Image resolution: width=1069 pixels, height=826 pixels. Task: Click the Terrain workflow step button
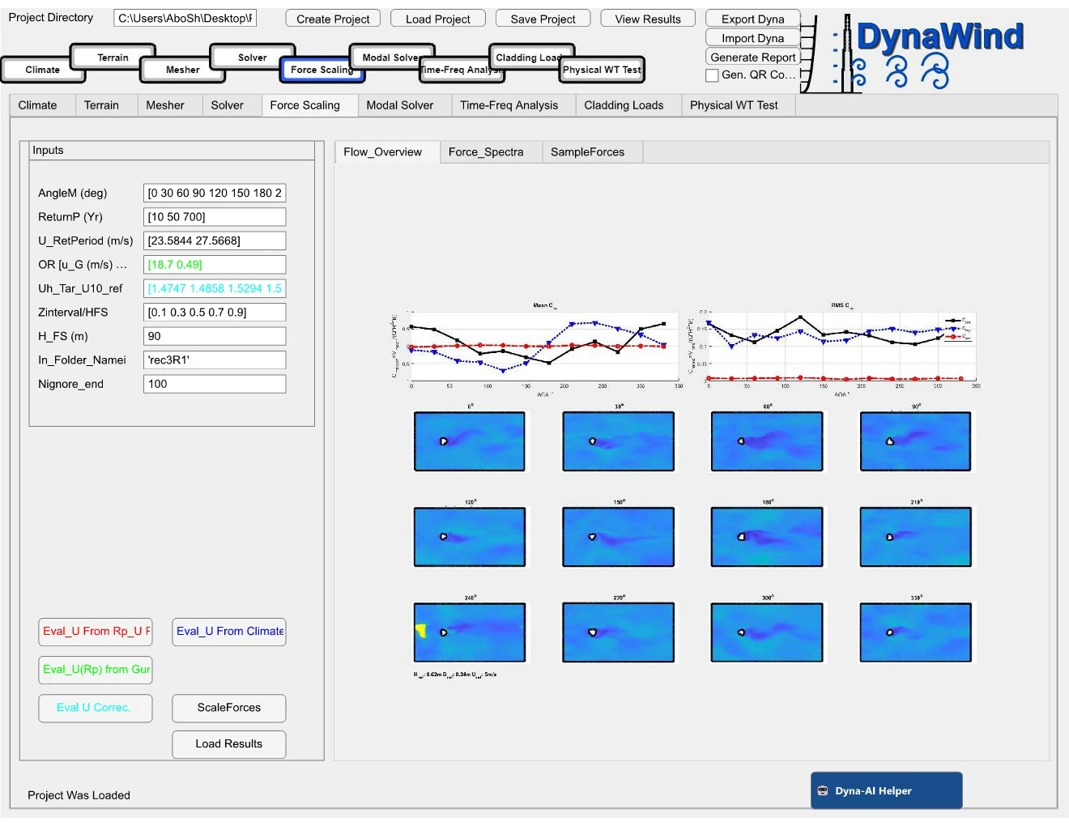click(113, 57)
